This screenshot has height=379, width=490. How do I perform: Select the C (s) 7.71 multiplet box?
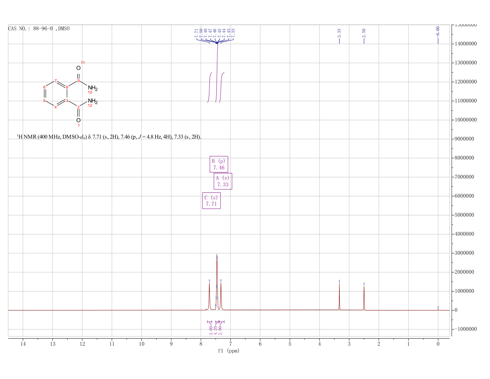point(211,201)
